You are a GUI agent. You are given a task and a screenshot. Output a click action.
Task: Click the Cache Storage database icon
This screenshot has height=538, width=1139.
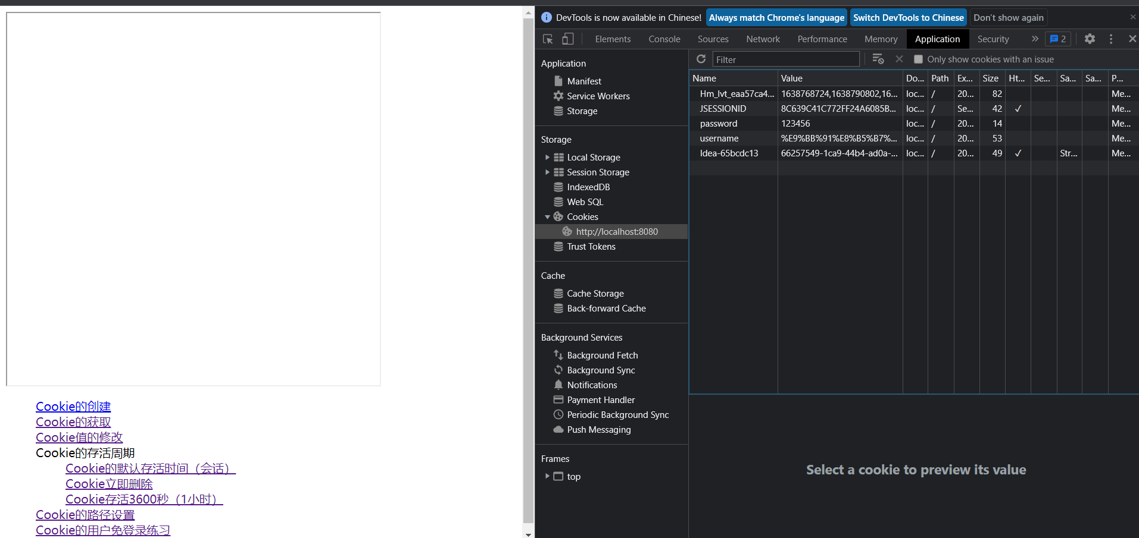[x=558, y=293]
